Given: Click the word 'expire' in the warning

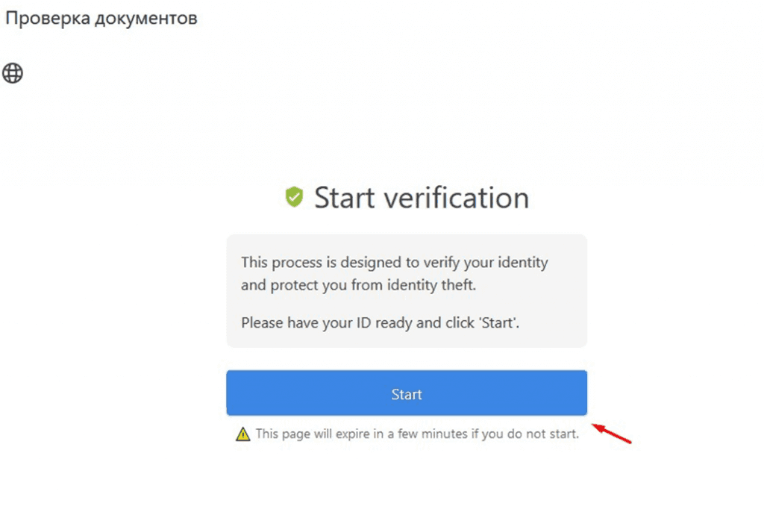Looking at the screenshot, I should point(353,434).
